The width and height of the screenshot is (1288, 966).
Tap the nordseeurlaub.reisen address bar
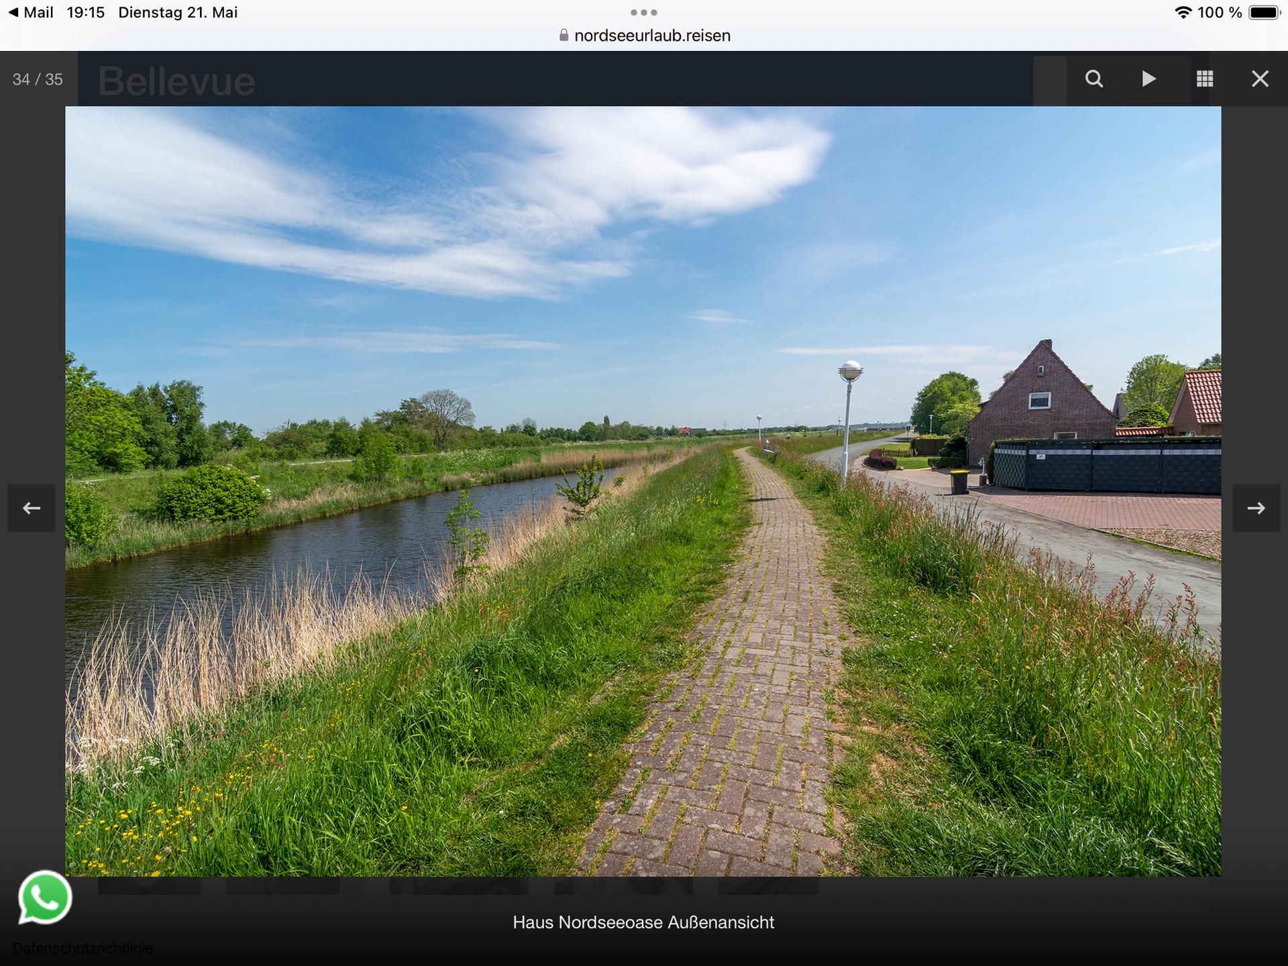pos(644,36)
